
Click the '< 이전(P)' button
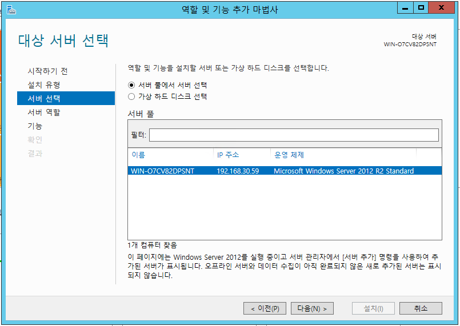pyautogui.click(x=265, y=308)
